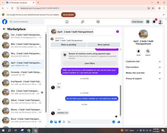
Task: Click the chat messages scrollbar thumb
Action: 120,100
